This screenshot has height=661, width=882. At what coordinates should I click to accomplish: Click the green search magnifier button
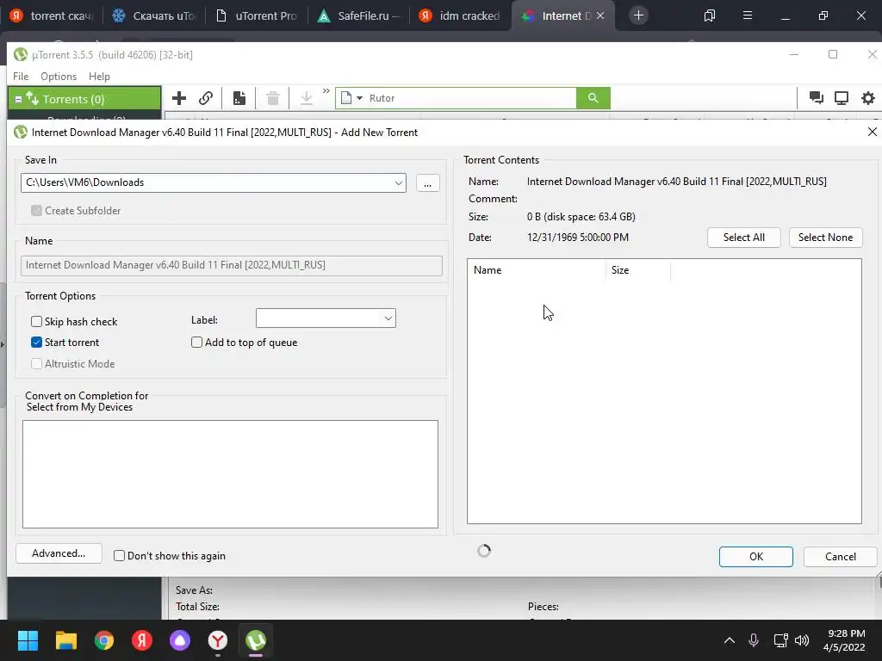593,98
